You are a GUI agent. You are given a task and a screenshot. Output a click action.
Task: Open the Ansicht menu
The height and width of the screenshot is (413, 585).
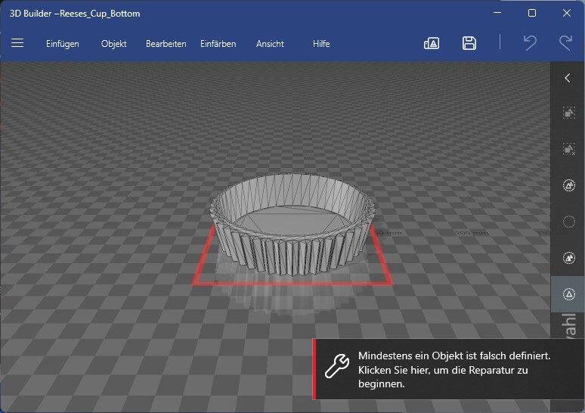coord(270,44)
